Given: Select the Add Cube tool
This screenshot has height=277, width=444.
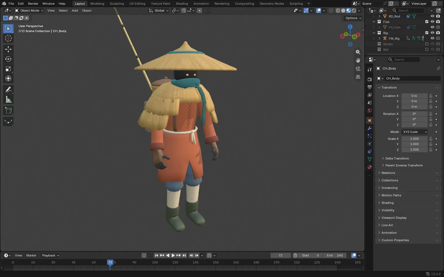Looking at the screenshot, I should (x=8, y=111).
